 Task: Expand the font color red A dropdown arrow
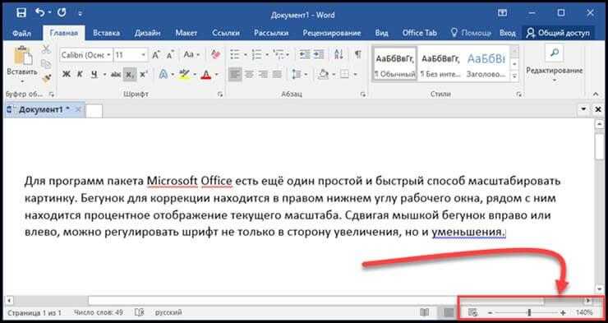tap(217, 74)
